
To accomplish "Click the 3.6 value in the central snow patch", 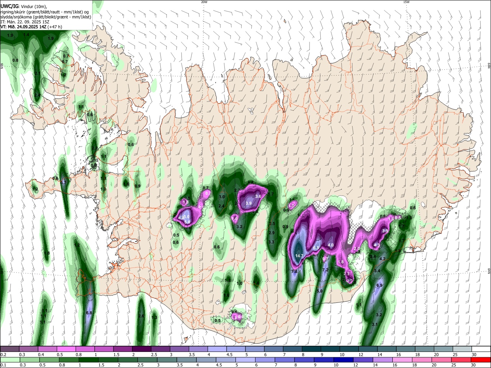I will 258,197.
